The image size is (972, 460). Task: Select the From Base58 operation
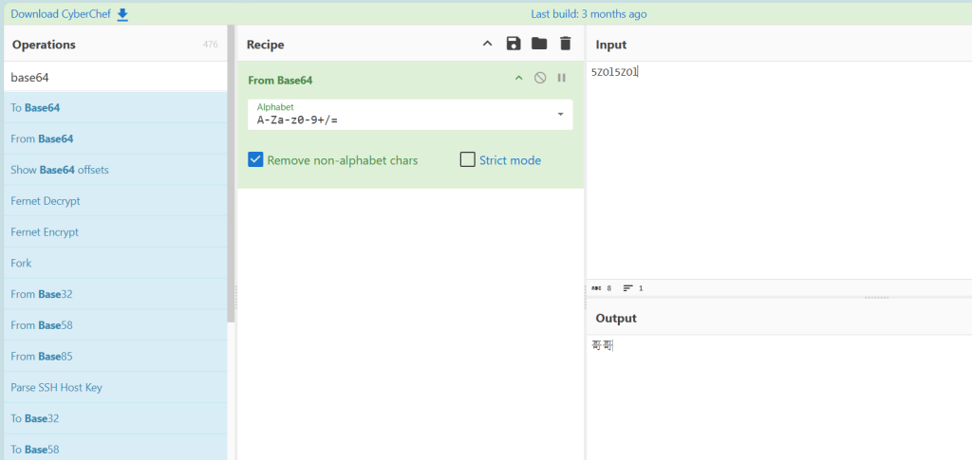pos(115,325)
